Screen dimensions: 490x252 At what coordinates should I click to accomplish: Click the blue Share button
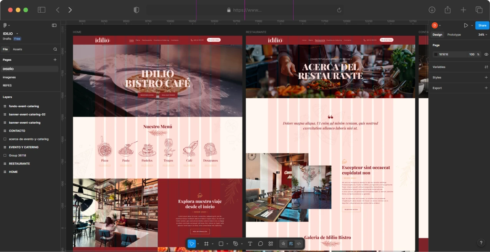tap(482, 25)
